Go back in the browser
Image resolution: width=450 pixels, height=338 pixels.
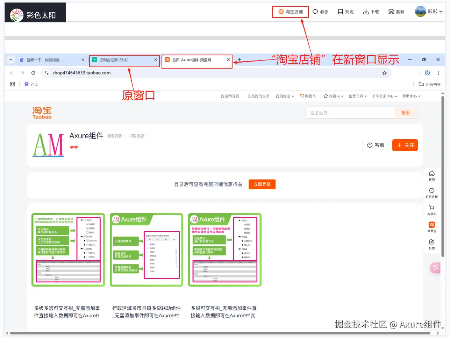click(12, 73)
